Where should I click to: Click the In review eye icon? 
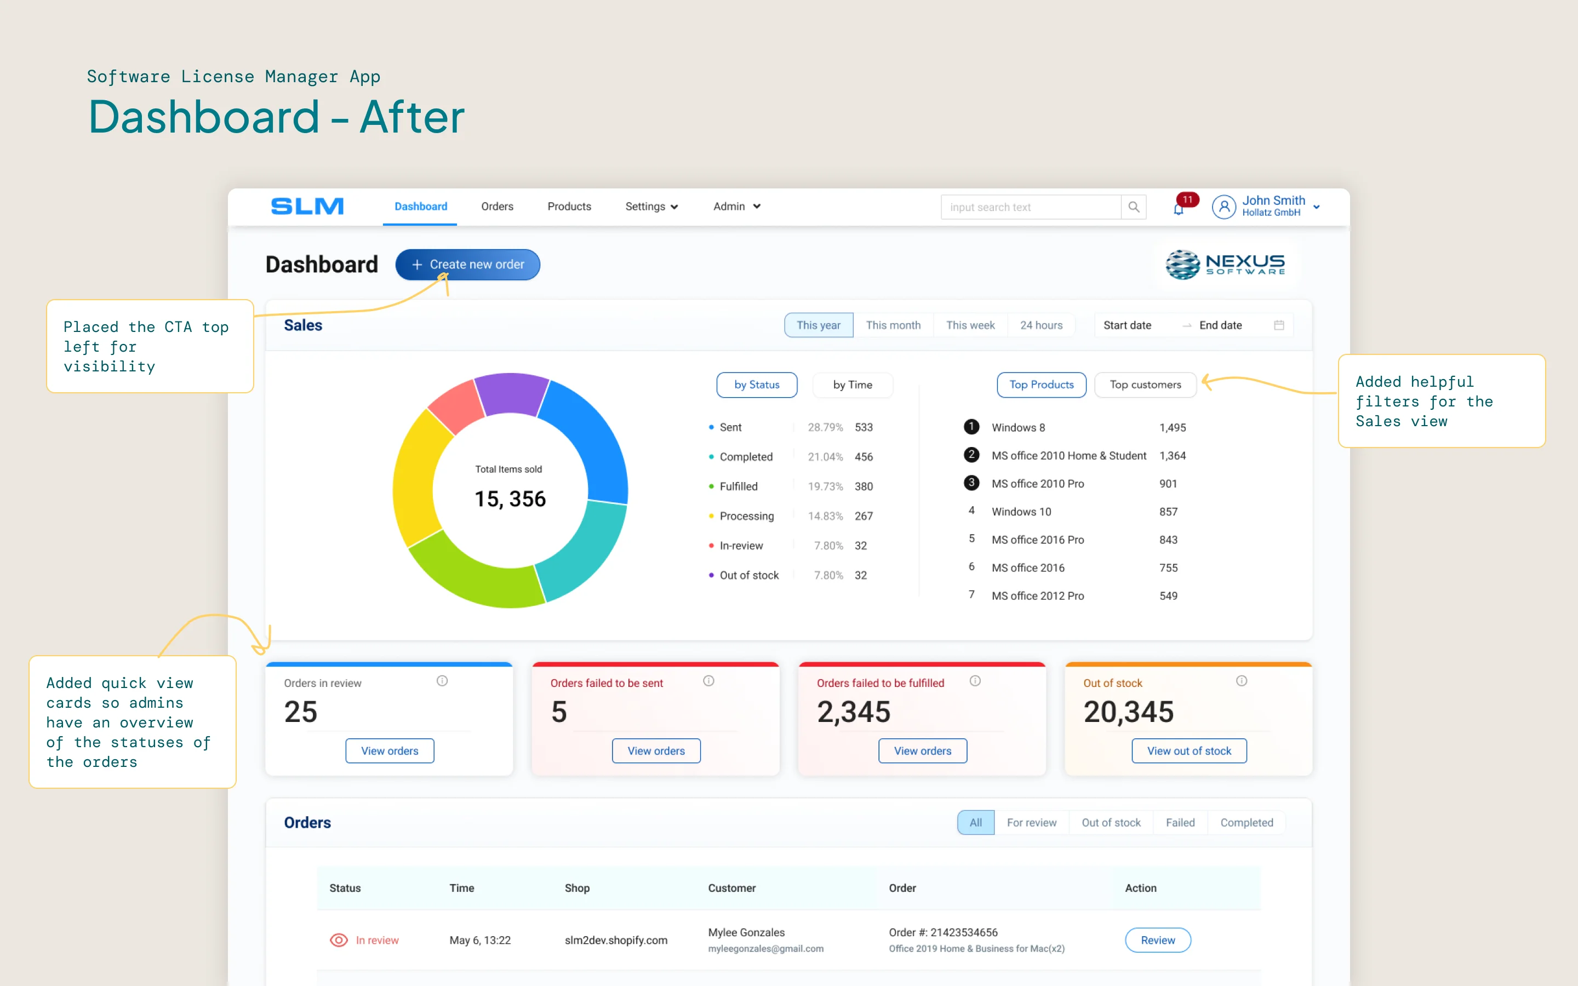[x=339, y=939]
